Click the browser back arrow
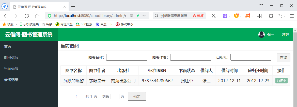Screen dimensions: 297x107 [5, 16]
